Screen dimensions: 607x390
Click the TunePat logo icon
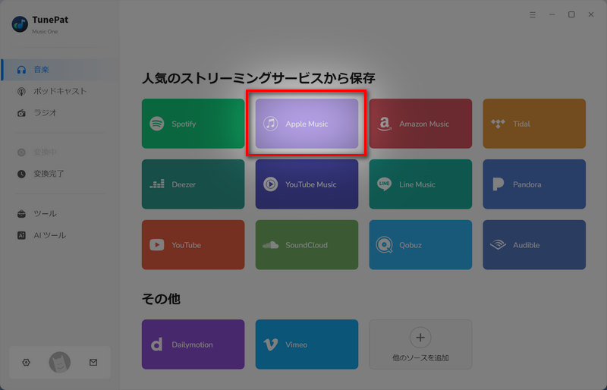pyautogui.click(x=20, y=24)
